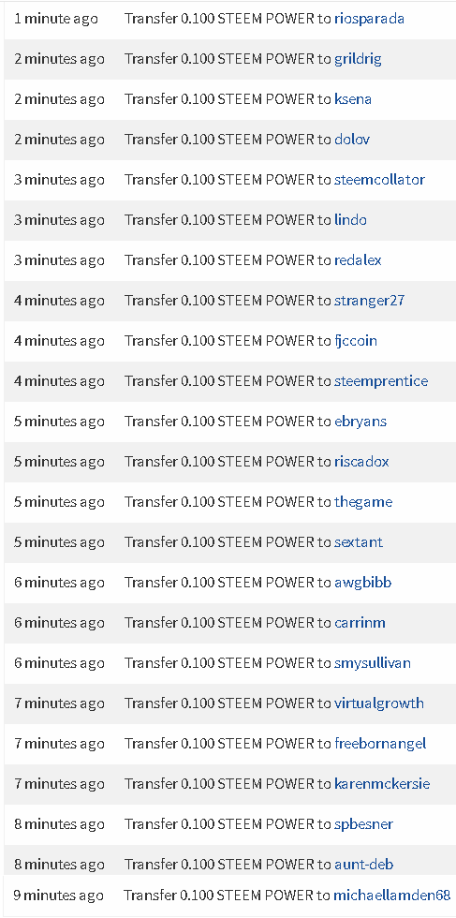
Task: Open the steemcollator profile link
Action: tap(379, 180)
